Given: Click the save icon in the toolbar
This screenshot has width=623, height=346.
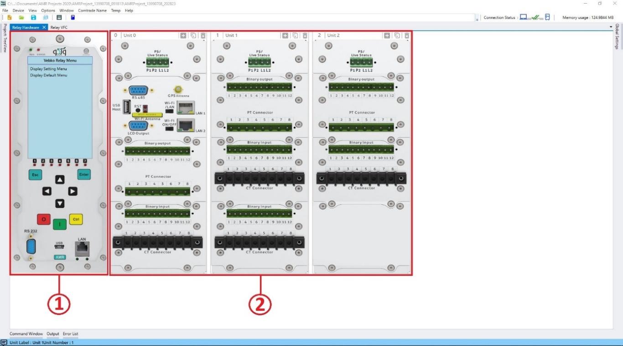Looking at the screenshot, I should pos(33,17).
